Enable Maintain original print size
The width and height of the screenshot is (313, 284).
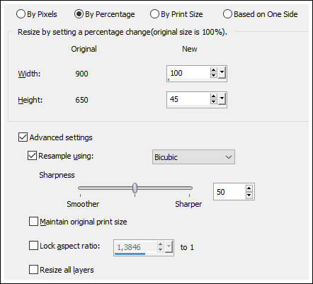point(33,222)
